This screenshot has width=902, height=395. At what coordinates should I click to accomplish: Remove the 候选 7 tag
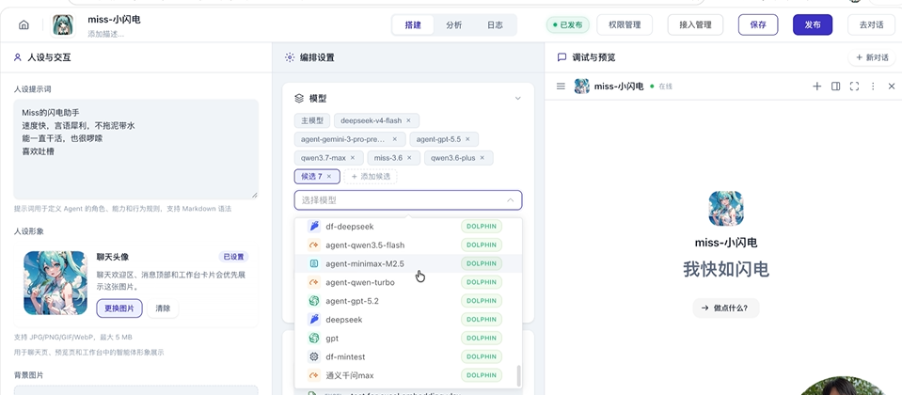click(x=329, y=177)
